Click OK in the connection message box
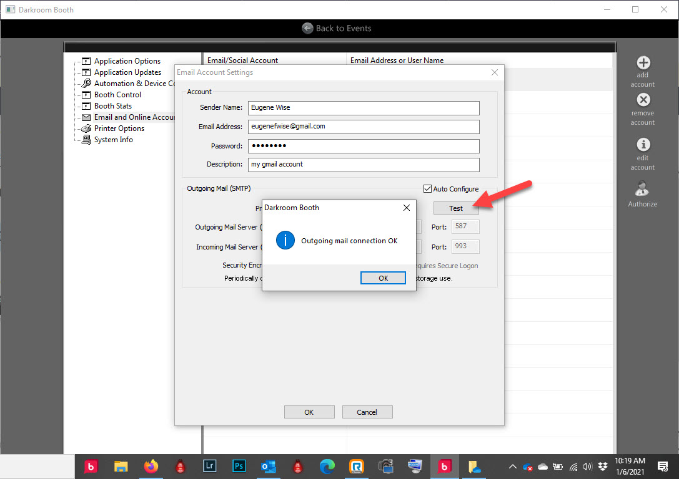The height and width of the screenshot is (479, 679). 384,278
